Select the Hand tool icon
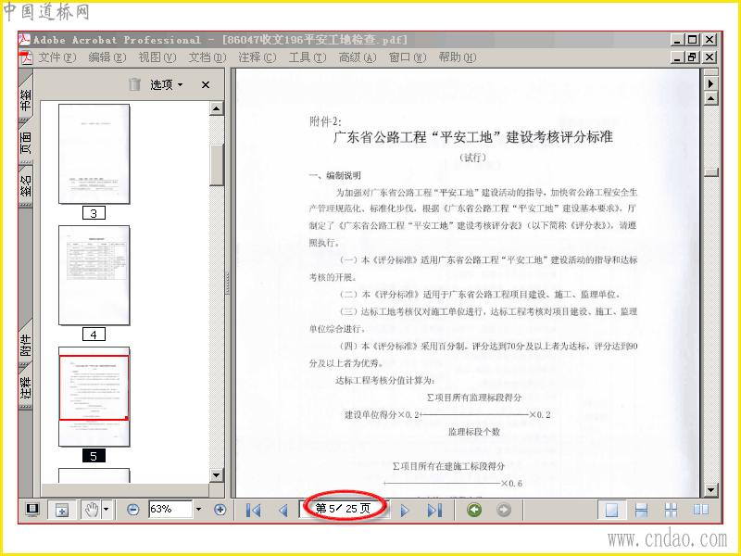 91,510
